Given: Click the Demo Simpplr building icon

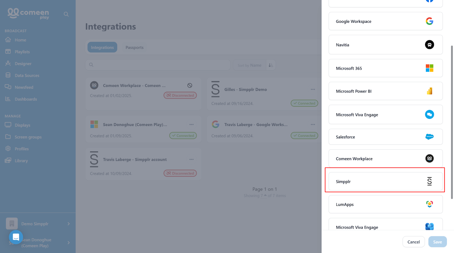Looking at the screenshot, I should coord(12,224).
